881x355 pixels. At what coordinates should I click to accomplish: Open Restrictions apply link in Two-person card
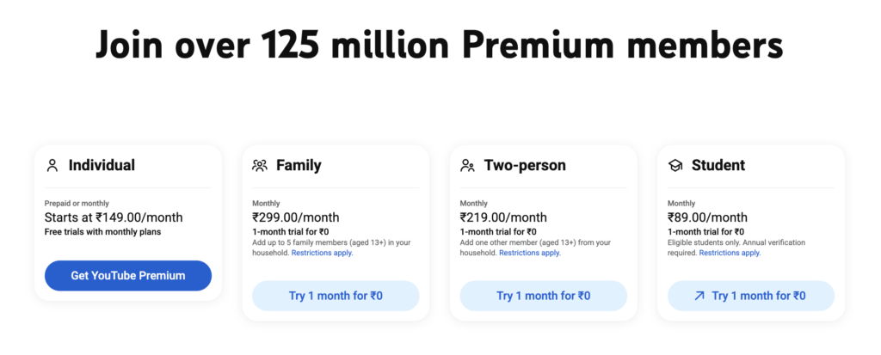tap(529, 253)
